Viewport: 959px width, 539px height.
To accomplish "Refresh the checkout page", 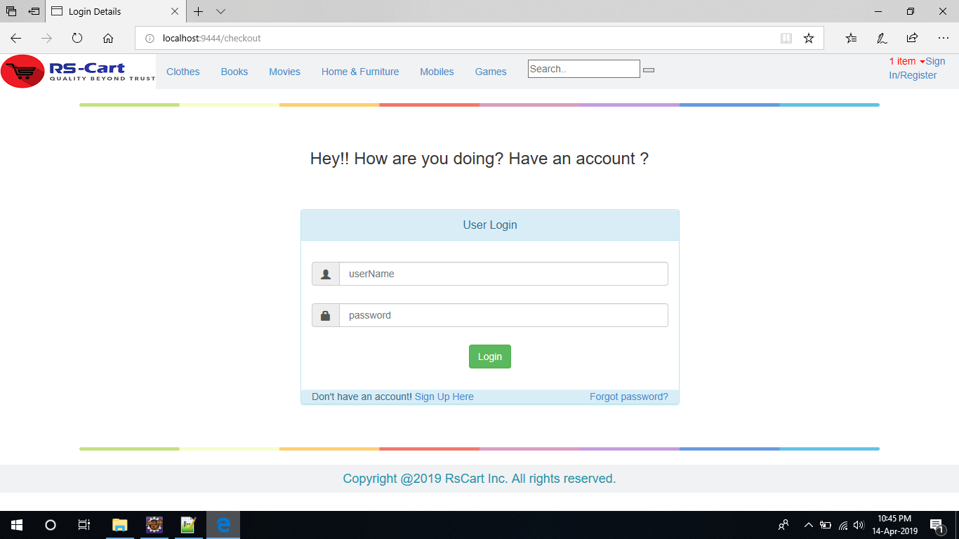I will pos(77,38).
